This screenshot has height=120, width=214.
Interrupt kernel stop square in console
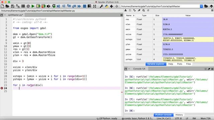coord(206,69)
